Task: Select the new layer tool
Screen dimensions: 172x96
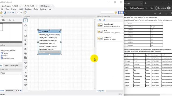Action: click(x=26, y=35)
